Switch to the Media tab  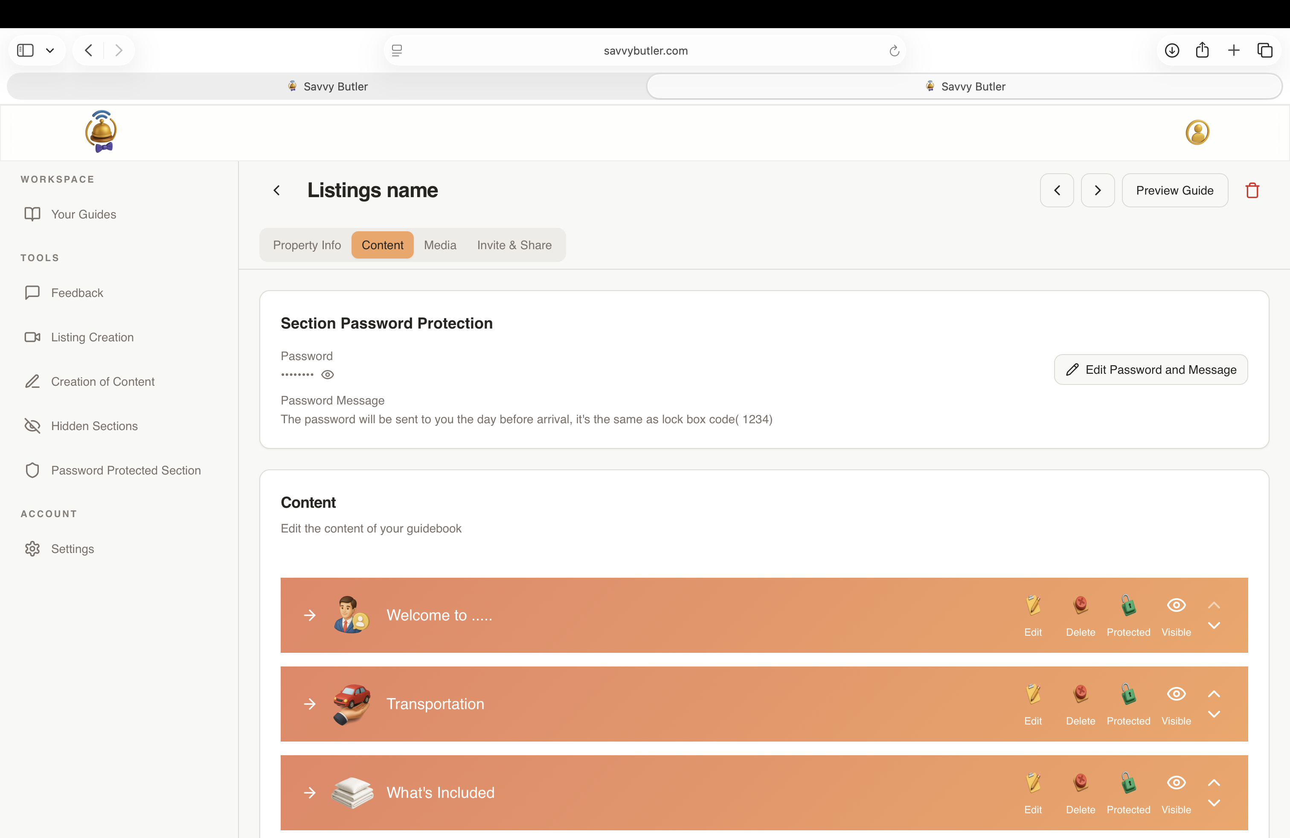[x=439, y=245]
